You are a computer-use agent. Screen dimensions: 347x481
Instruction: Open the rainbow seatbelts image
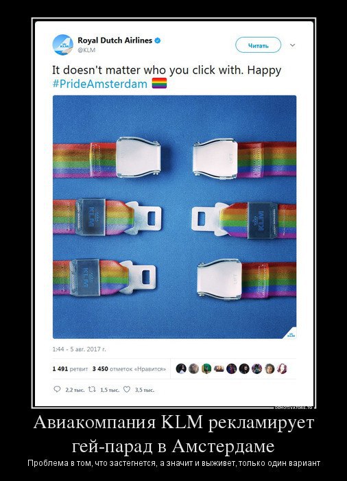pos(174,217)
